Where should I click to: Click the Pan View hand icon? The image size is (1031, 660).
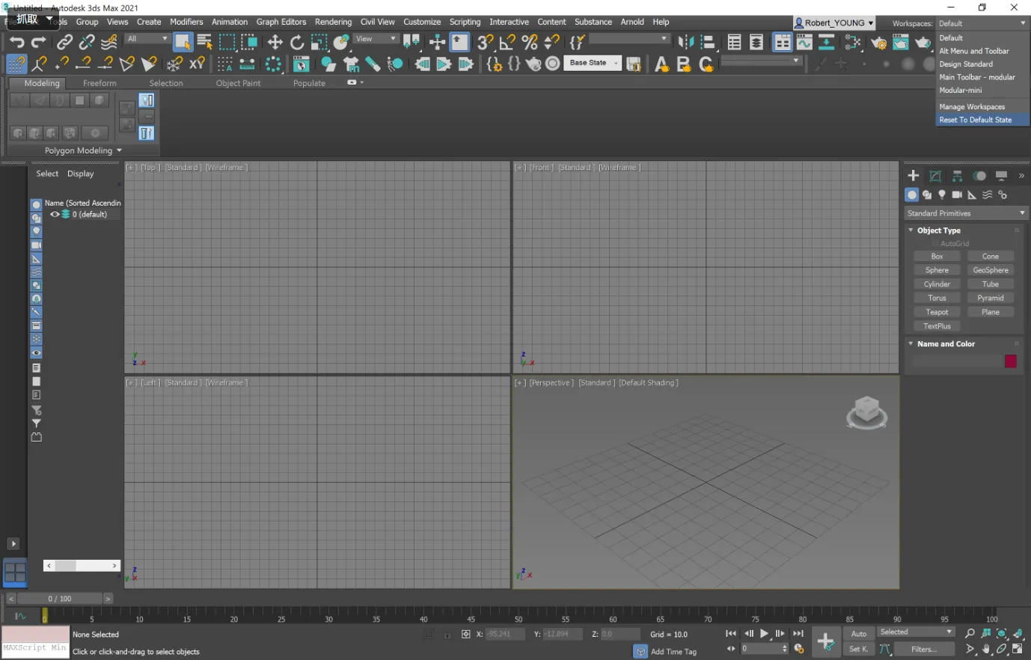click(986, 650)
